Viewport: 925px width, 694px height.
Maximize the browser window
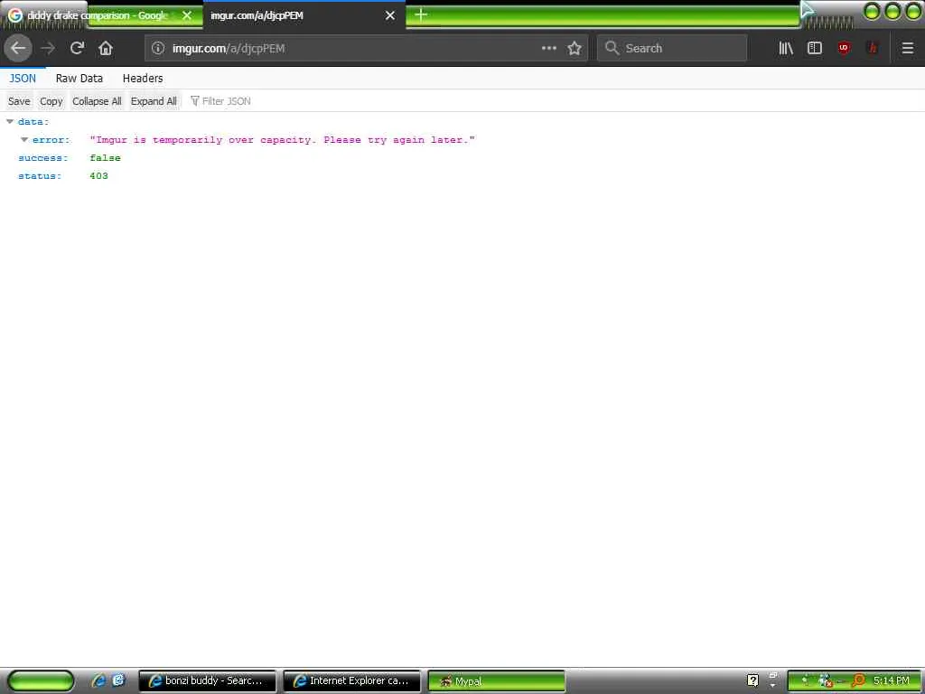[892, 11]
